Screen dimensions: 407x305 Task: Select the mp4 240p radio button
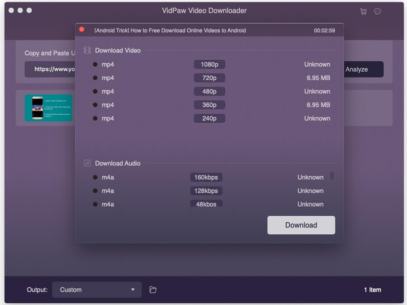click(95, 118)
